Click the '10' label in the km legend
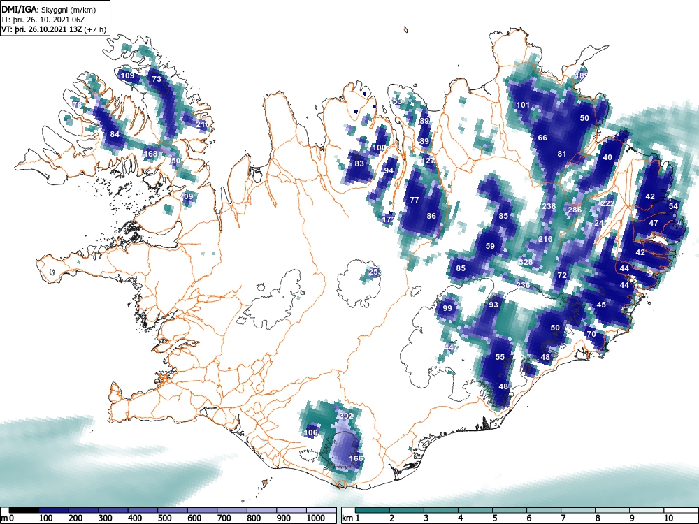 tap(668, 518)
